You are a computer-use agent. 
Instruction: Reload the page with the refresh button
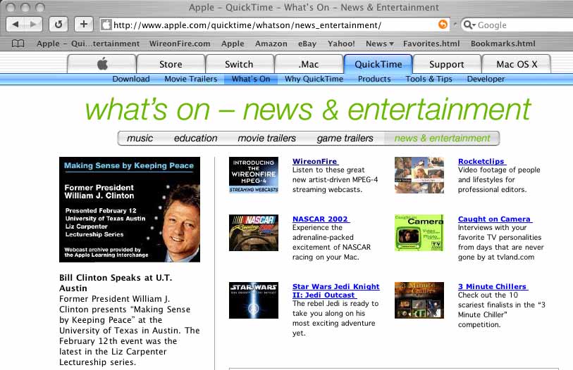[x=58, y=25]
